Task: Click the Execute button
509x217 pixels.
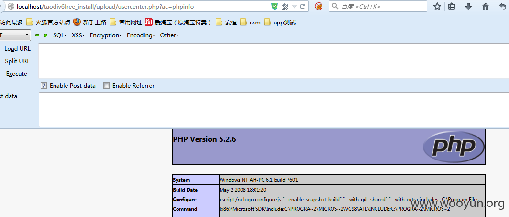Action: 17,74
